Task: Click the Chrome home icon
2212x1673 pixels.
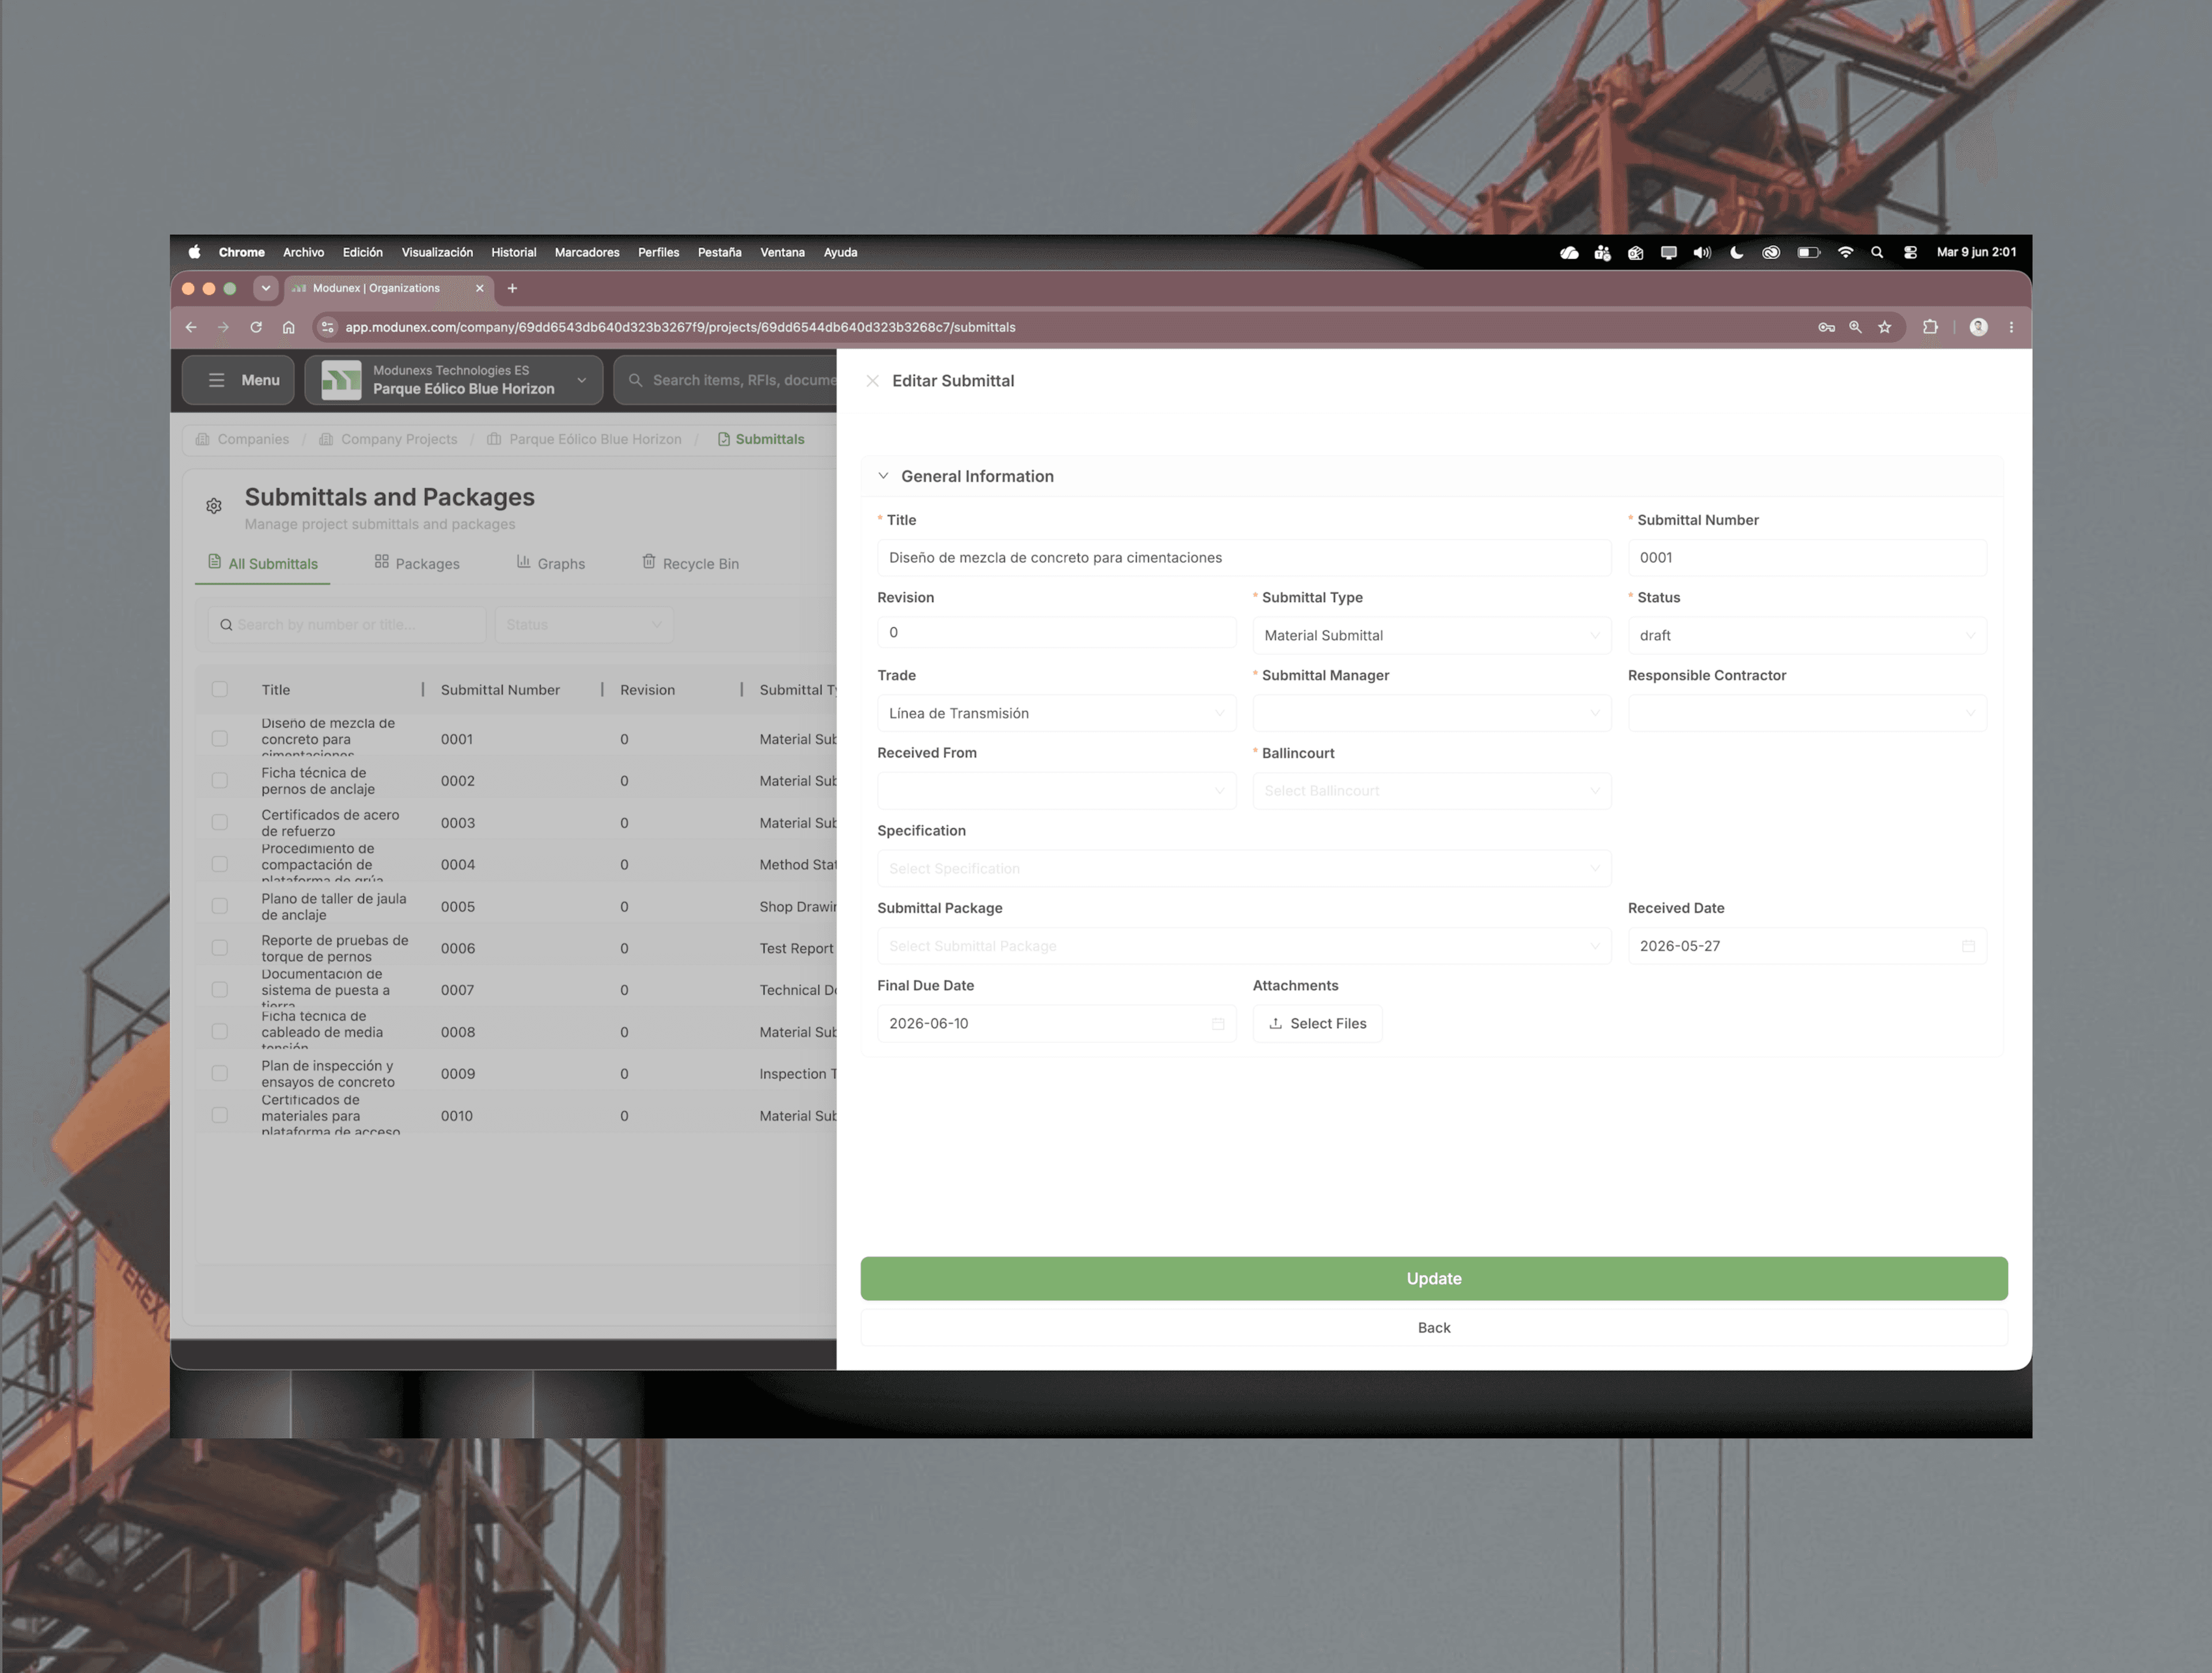Action: 288,327
